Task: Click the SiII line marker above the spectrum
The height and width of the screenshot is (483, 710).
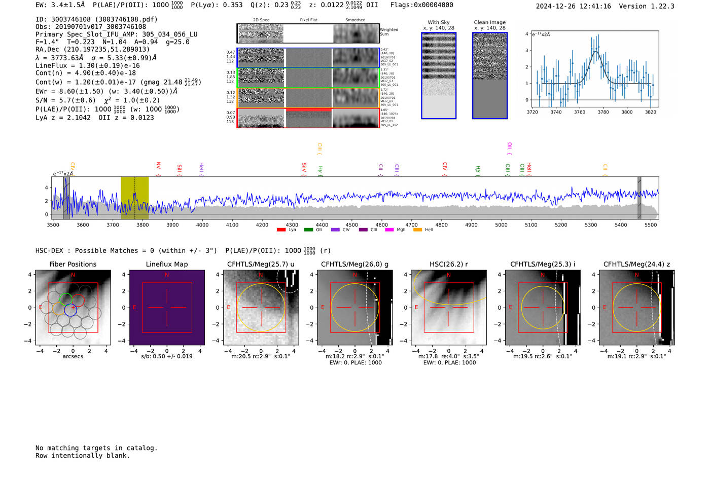Action: click(x=180, y=170)
